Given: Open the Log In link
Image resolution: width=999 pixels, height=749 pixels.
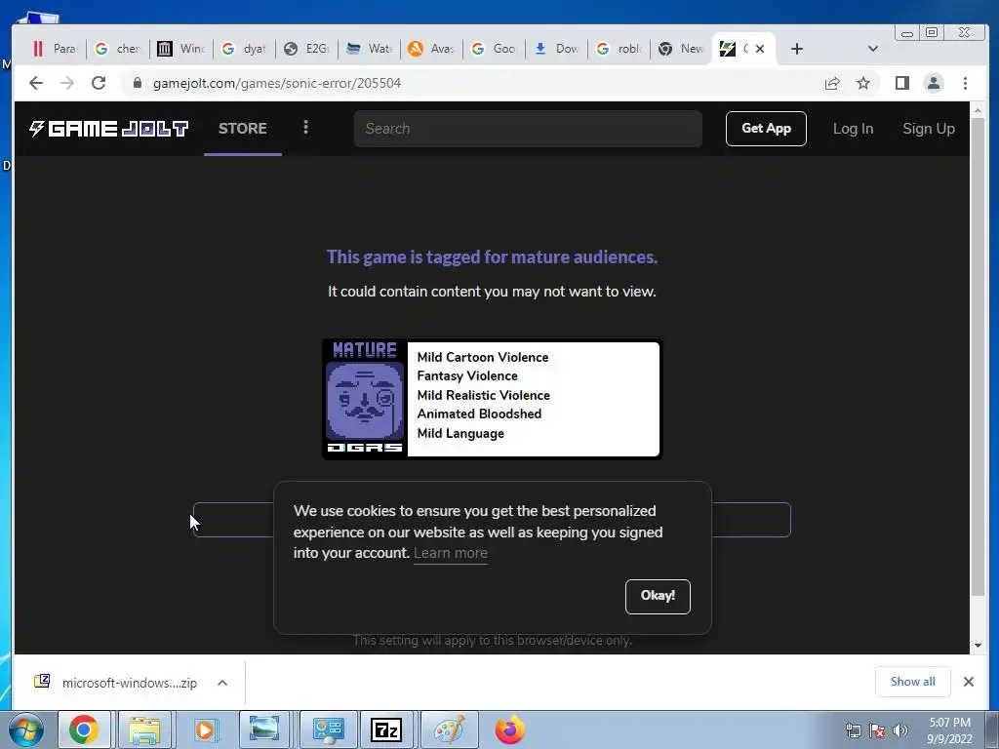Looking at the screenshot, I should (x=853, y=129).
